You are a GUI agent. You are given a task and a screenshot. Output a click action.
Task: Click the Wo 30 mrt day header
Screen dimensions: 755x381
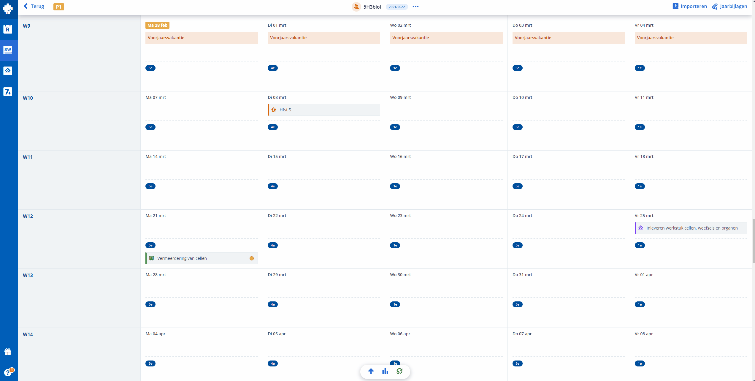pyautogui.click(x=400, y=275)
